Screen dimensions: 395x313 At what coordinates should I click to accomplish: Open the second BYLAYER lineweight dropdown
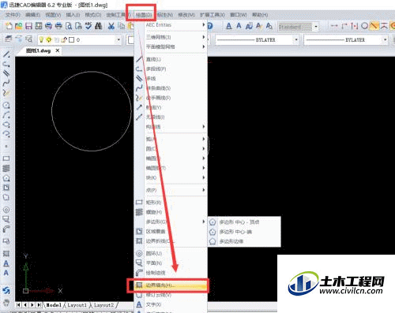tap(386, 40)
